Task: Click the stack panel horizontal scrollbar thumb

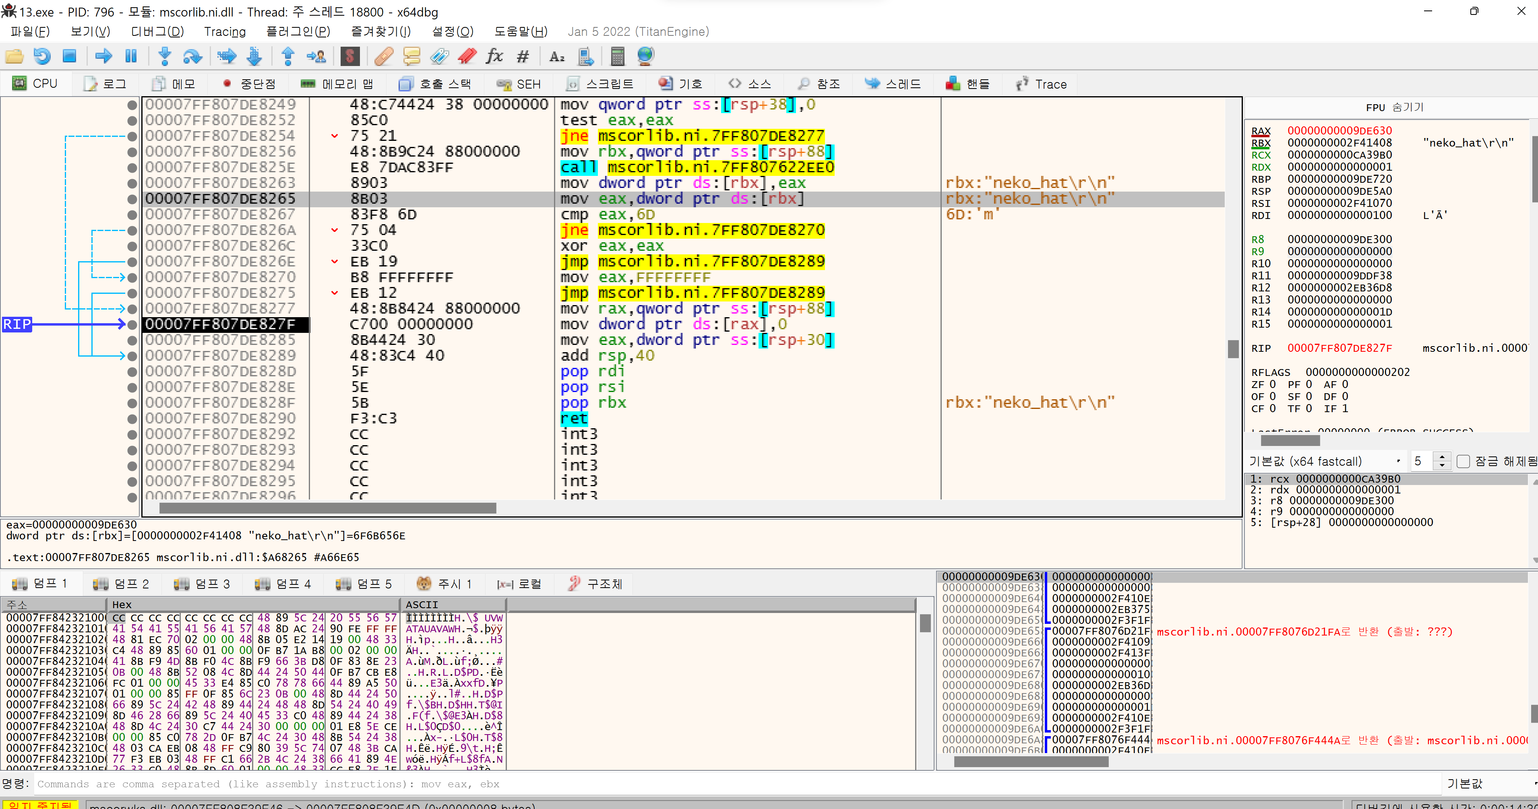Action: (x=1031, y=761)
